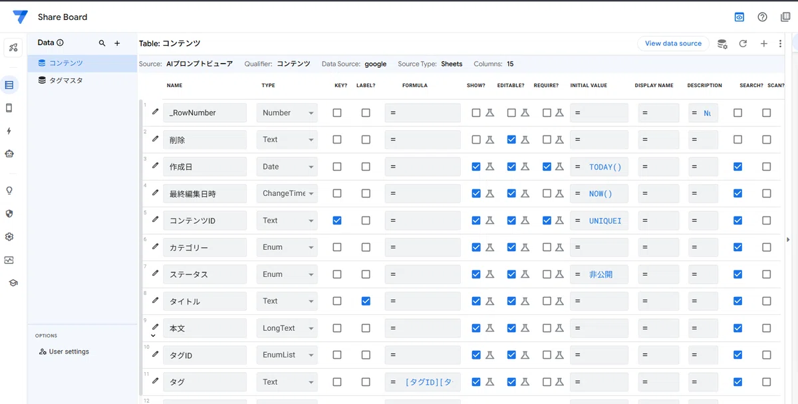Expand the 本文 row chevron
Image resolution: width=798 pixels, height=404 pixels.
pos(154,336)
